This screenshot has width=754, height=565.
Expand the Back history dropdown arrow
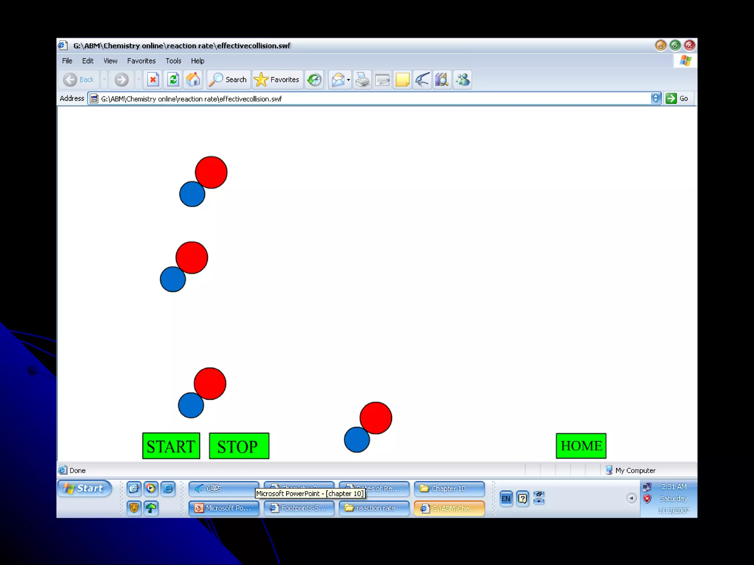(x=104, y=79)
